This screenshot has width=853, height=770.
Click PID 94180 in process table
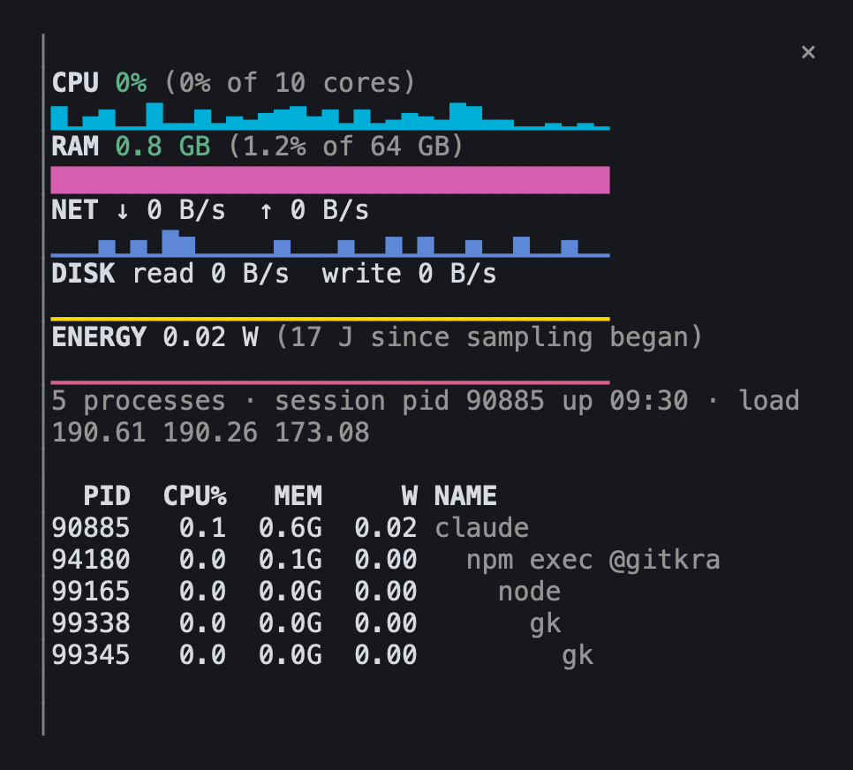(91, 561)
